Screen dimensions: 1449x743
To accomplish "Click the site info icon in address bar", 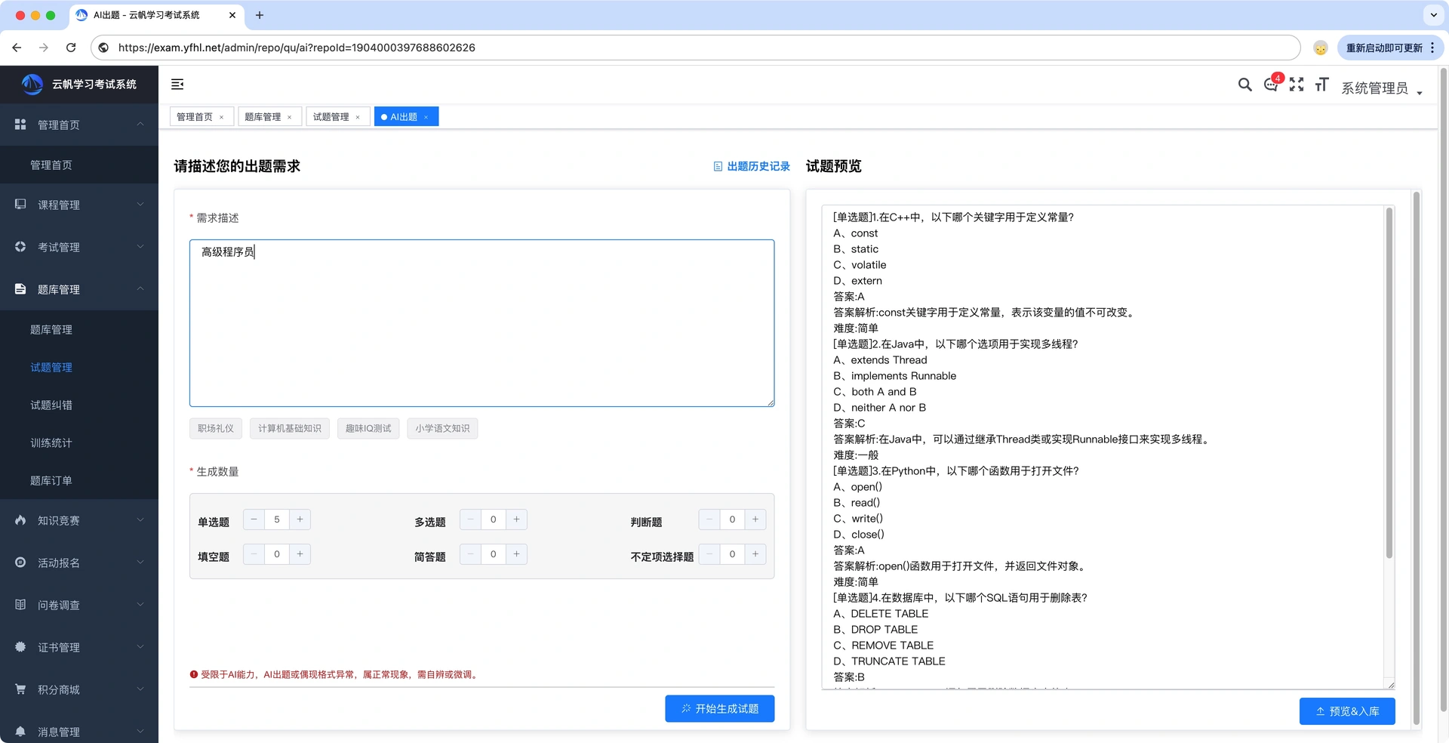I will [104, 48].
